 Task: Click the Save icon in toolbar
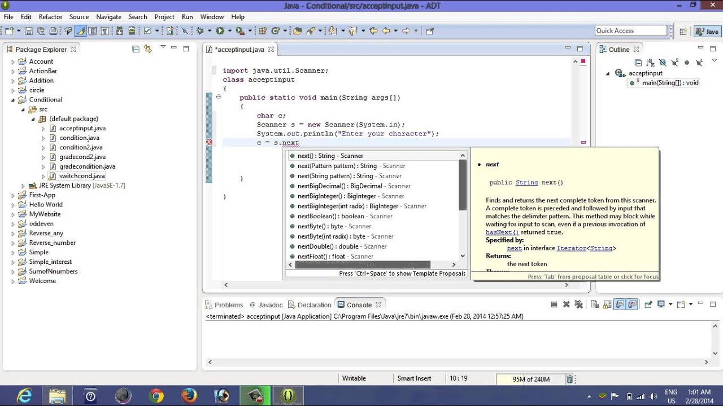pos(28,31)
